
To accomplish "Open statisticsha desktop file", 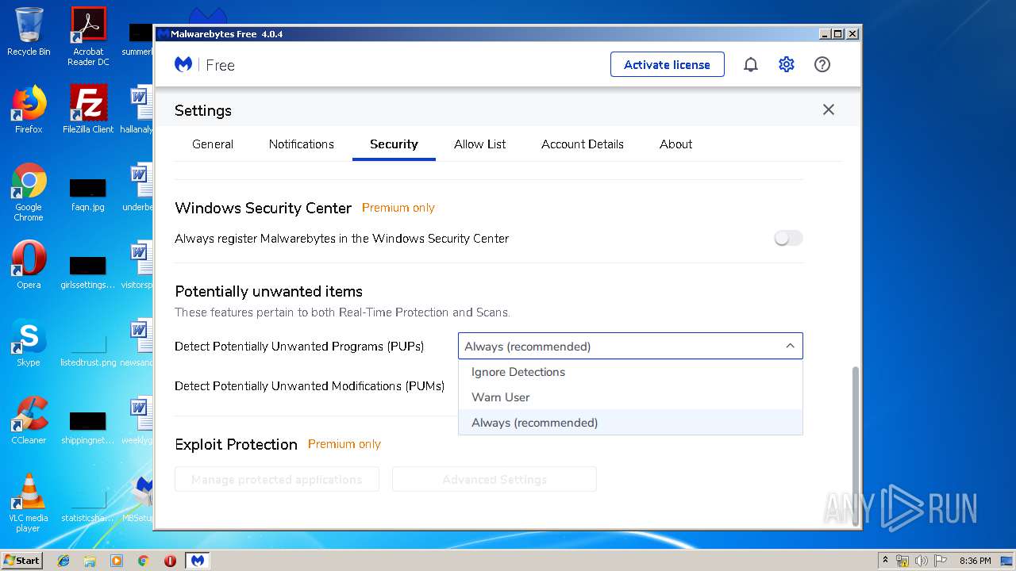I will pyautogui.click(x=88, y=504).
